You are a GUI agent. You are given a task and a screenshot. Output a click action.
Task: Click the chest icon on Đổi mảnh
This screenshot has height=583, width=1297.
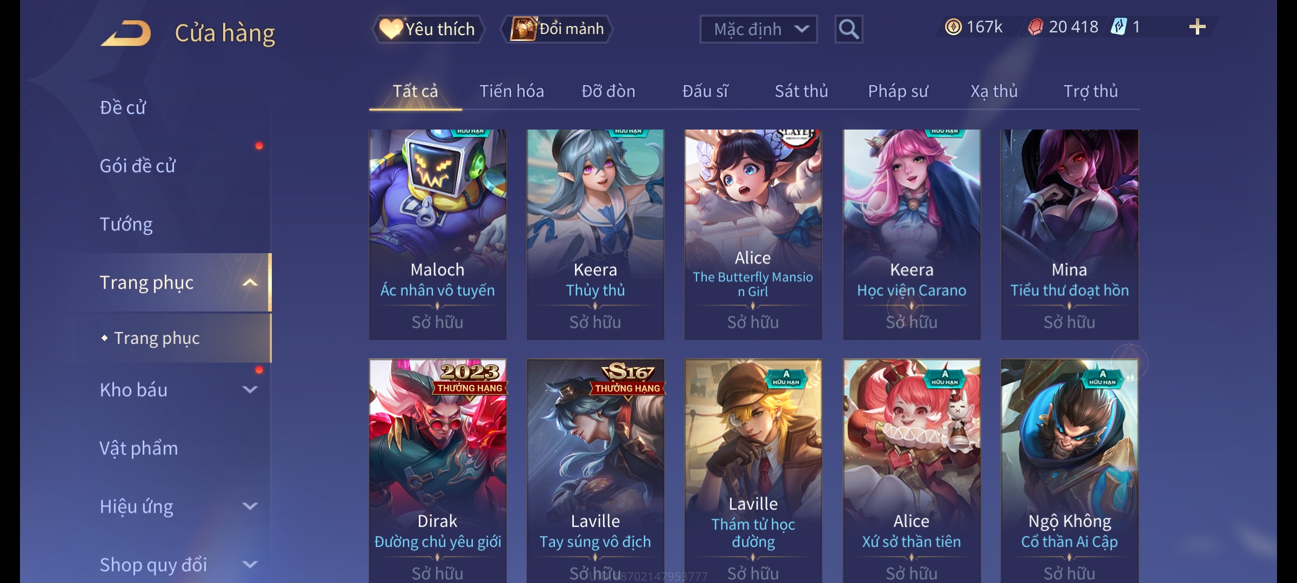(523, 29)
